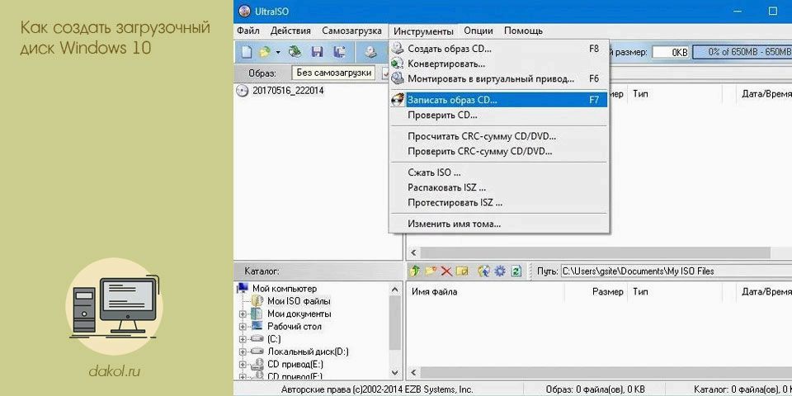Click the New image toolbar icon

[246, 51]
